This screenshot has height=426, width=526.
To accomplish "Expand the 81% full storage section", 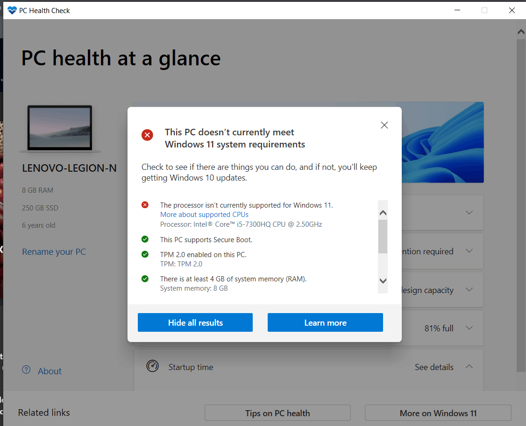I will tap(469, 328).
